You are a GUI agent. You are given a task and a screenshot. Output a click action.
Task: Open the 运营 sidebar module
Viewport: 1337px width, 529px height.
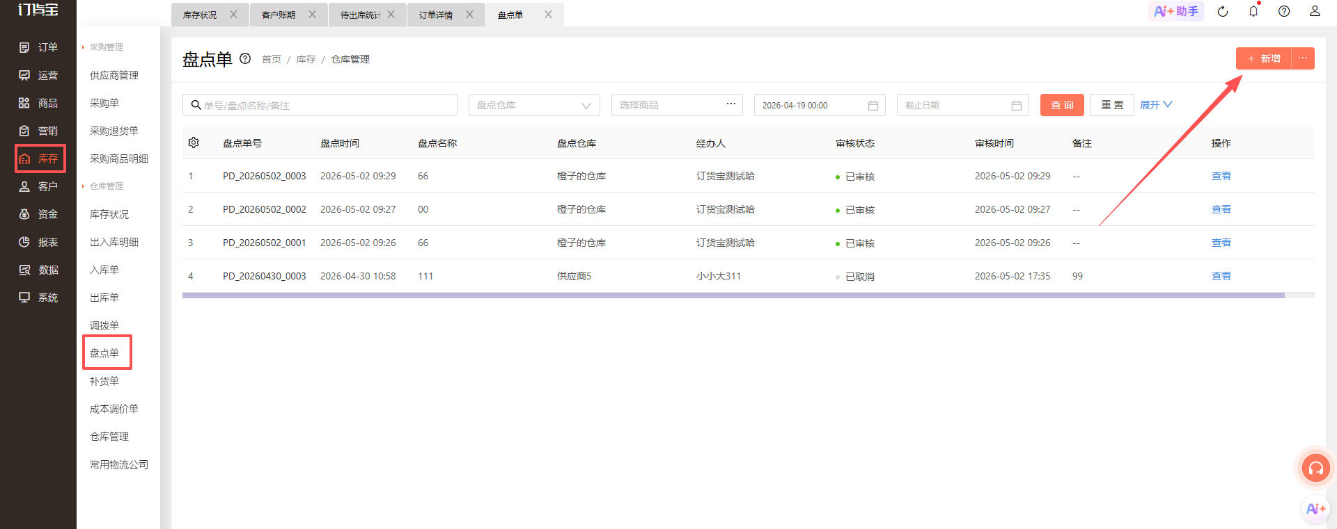coord(38,75)
